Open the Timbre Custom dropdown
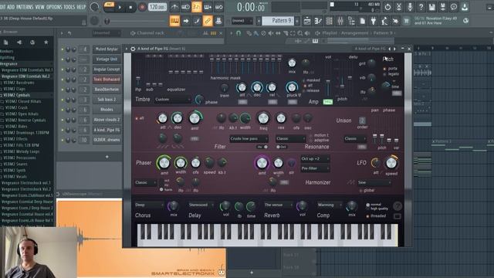This screenshot has width=494, height=278. pyautogui.click(x=173, y=100)
